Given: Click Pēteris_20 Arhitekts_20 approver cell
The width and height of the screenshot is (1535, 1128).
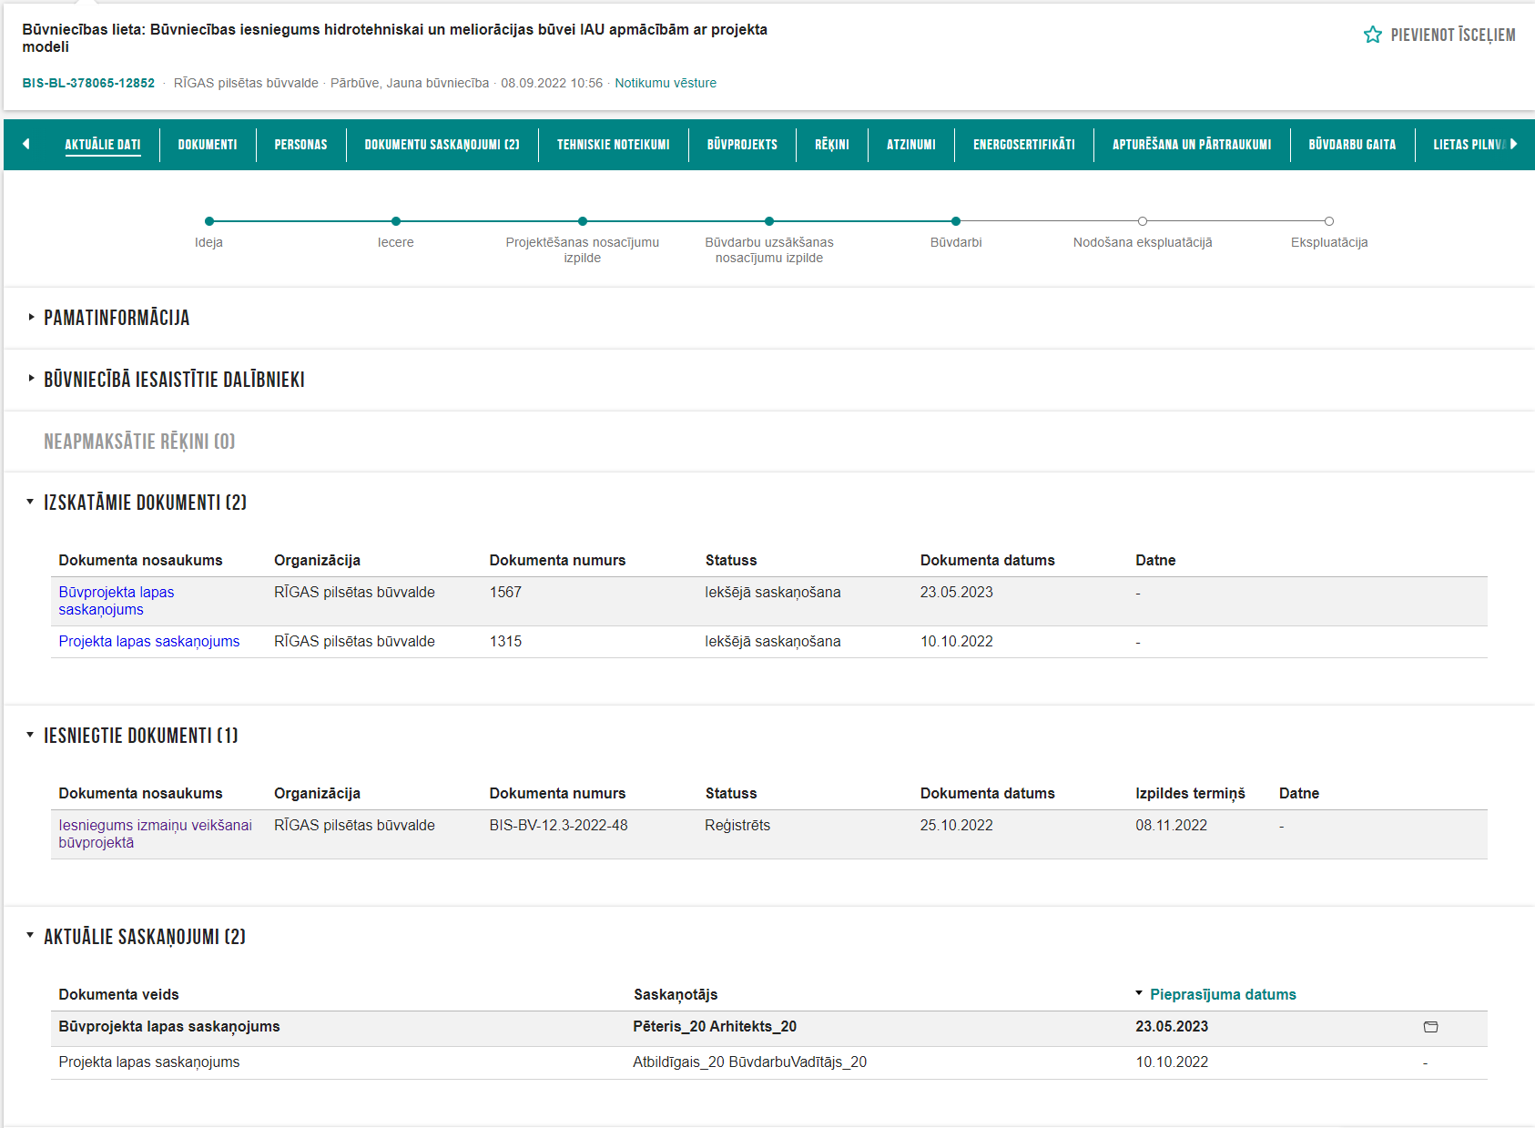Looking at the screenshot, I should point(715,1027).
